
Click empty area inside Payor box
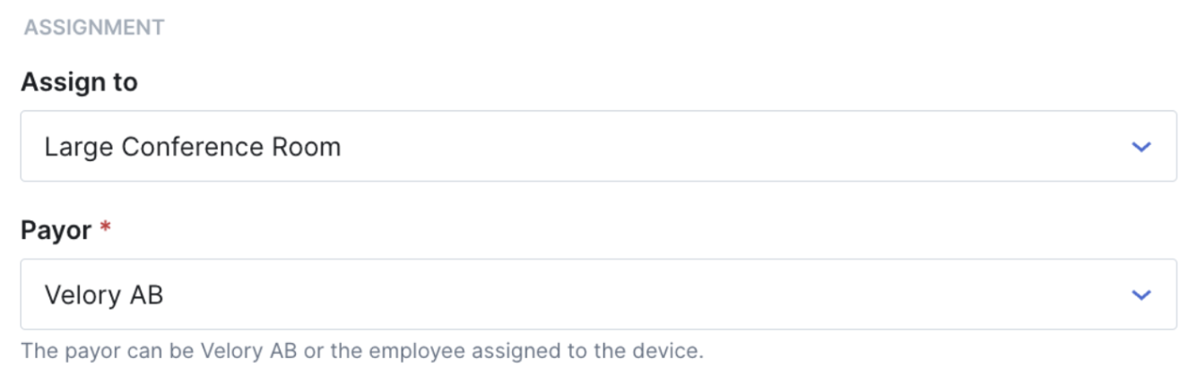(x=628, y=295)
